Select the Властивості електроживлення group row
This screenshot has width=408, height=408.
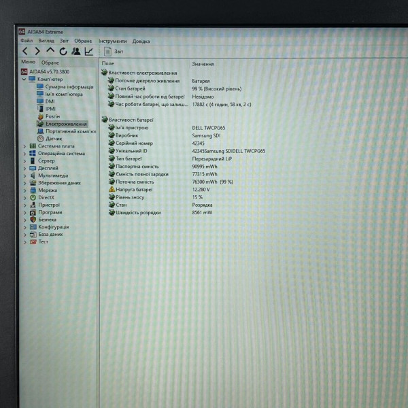[139, 73]
